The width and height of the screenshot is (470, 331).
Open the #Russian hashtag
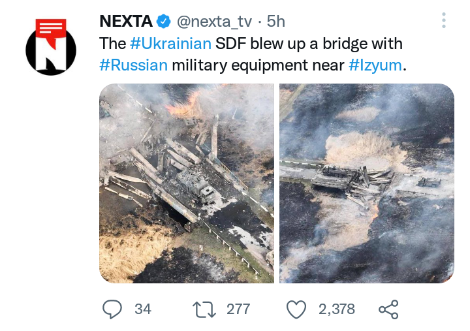tap(134, 65)
